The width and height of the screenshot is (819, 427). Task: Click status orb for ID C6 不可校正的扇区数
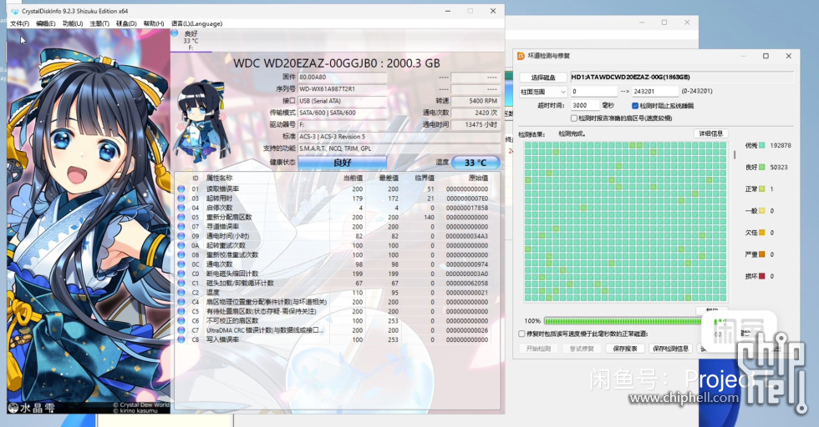[181, 320]
